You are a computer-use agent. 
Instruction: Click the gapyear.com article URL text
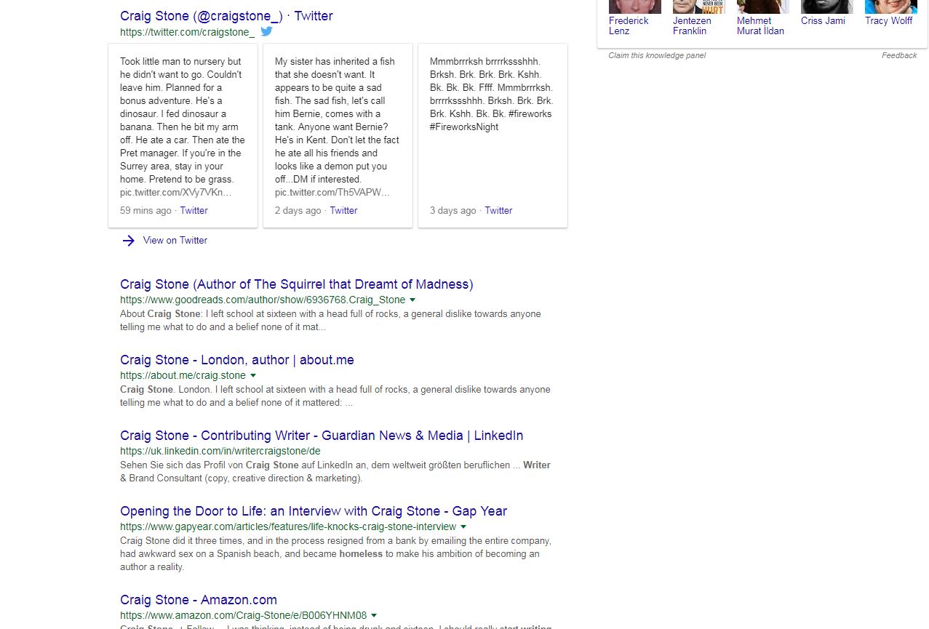coord(288,526)
